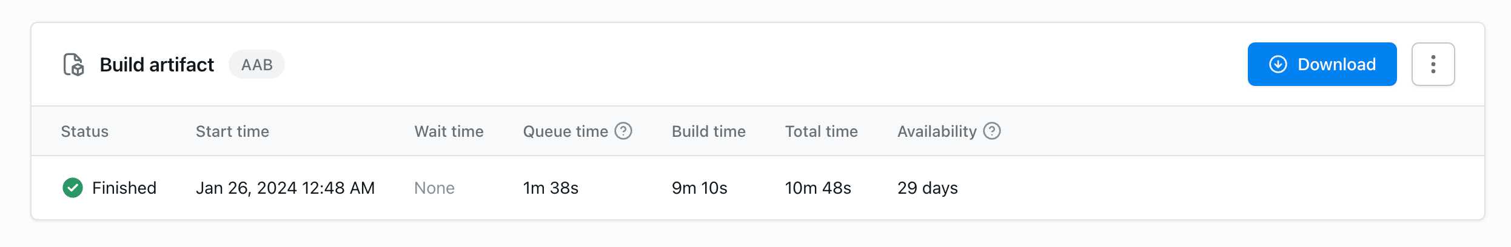Click the Availability help icon
This screenshot has width=1511, height=247.
(992, 131)
